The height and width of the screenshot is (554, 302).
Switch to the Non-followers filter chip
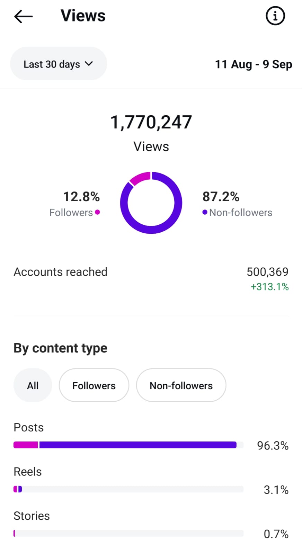tap(181, 385)
